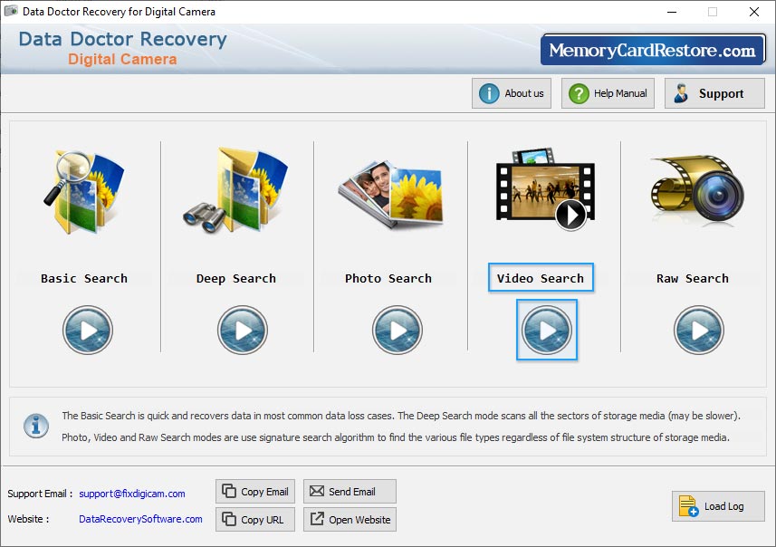The image size is (776, 547).
Task: Click the Support Email label text
Action: pos(40,494)
